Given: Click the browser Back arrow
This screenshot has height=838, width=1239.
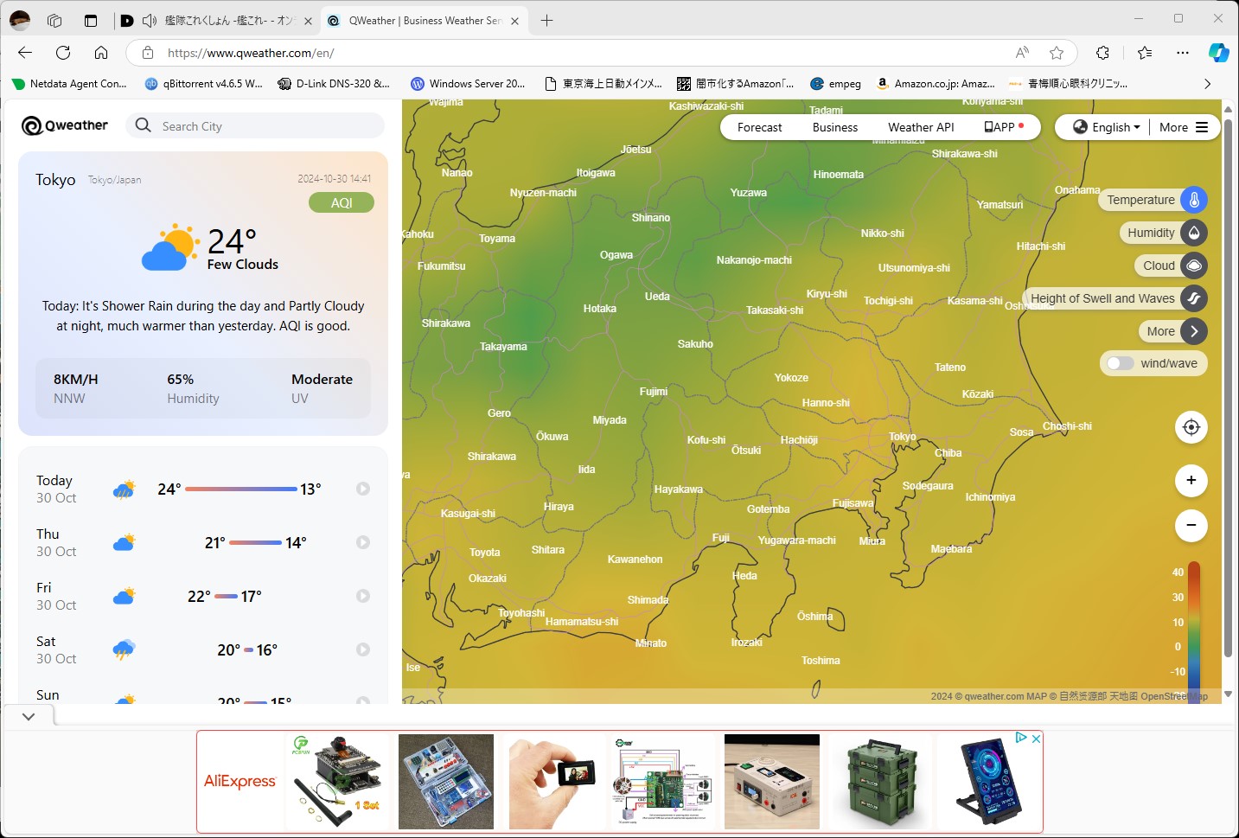Looking at the screenshot, I should click(25, 53).
